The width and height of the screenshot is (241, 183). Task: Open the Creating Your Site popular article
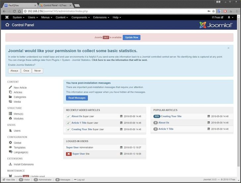coord(171,116)
